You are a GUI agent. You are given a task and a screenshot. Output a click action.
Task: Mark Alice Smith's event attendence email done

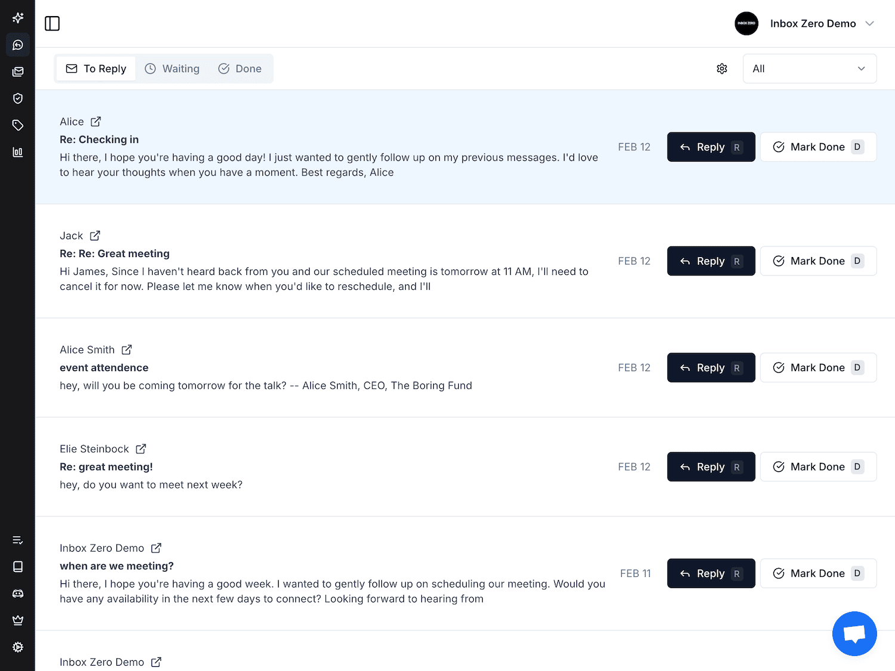click(x=818, y=367)
